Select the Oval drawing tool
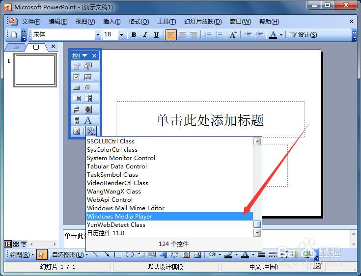Screen dimensions: 361x276 [130, 254]
